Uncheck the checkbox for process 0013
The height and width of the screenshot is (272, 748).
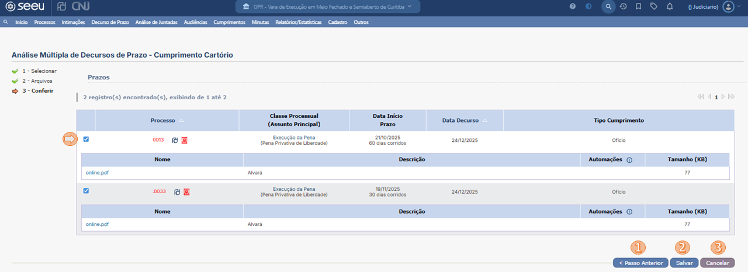86,140
